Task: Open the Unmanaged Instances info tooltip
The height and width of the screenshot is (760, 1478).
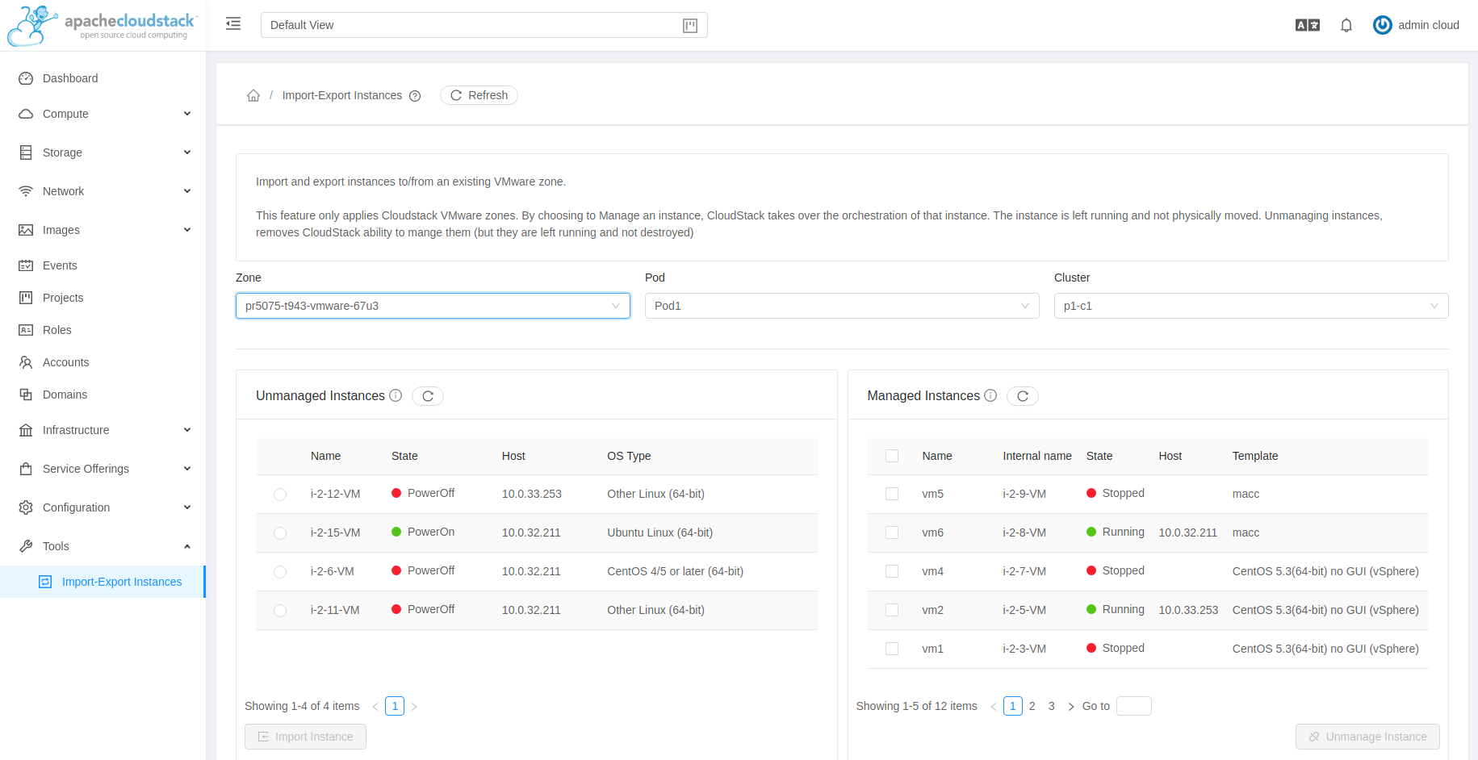Action: coord(395,395)
